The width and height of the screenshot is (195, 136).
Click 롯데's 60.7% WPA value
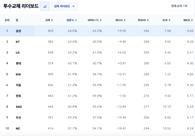tap(97, 63)
